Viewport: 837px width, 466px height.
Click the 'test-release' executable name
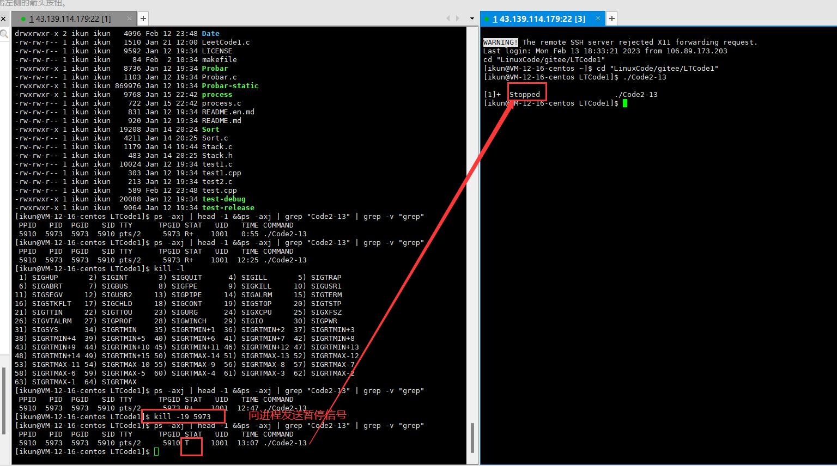pos(228,207)
